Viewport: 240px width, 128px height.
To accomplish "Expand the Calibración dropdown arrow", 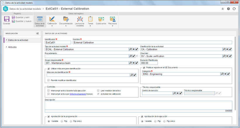I will pos(52,26).
